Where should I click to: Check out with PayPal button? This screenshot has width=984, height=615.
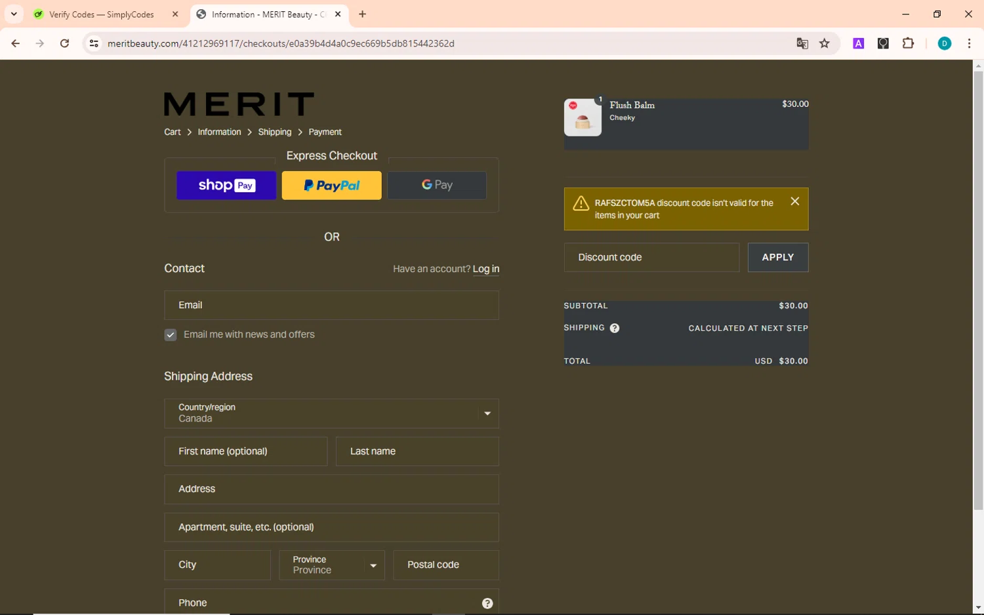pyautogui.click(x=331, y=186)
